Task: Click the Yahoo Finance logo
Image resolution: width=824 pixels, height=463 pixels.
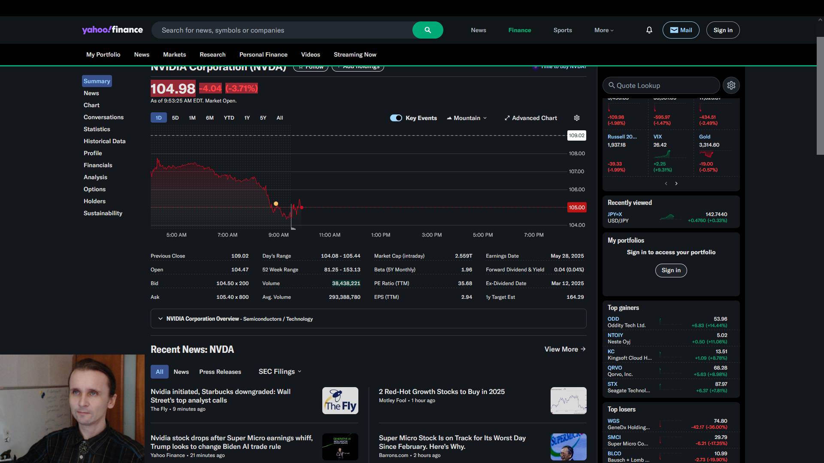Action: coord(112,30)
